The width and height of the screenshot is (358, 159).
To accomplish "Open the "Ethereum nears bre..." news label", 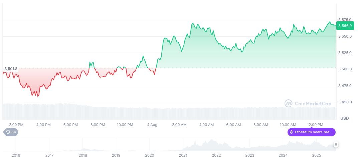I will pyautogui.click(x=314, y=132).
